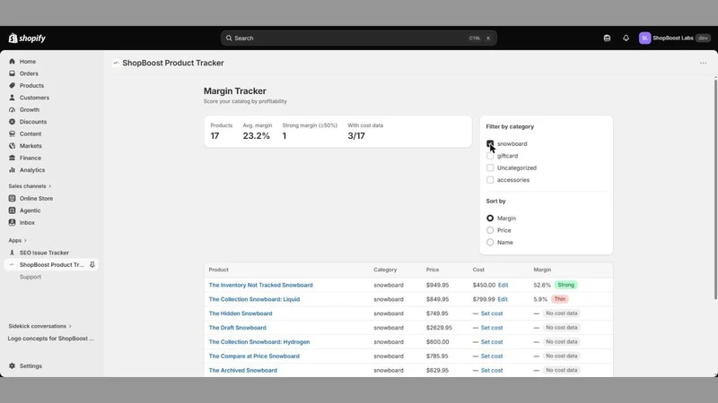Image resolution: width=718 pixels, height=403 pixels.
Task: Open The Collection Snowboard: Liquid link
Action: coord(254,299)
